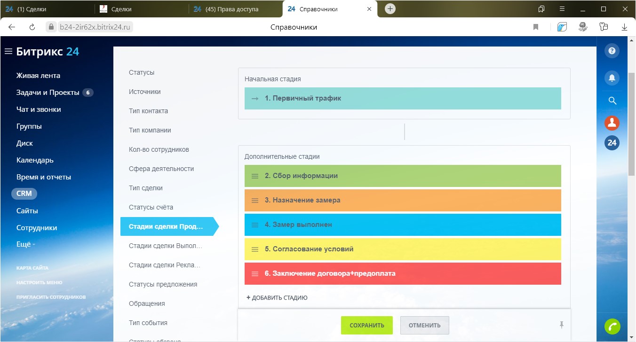This screenshot has height=342, width=636.
Task: Pin the save panel with pushpin icon
Action: 561,325
